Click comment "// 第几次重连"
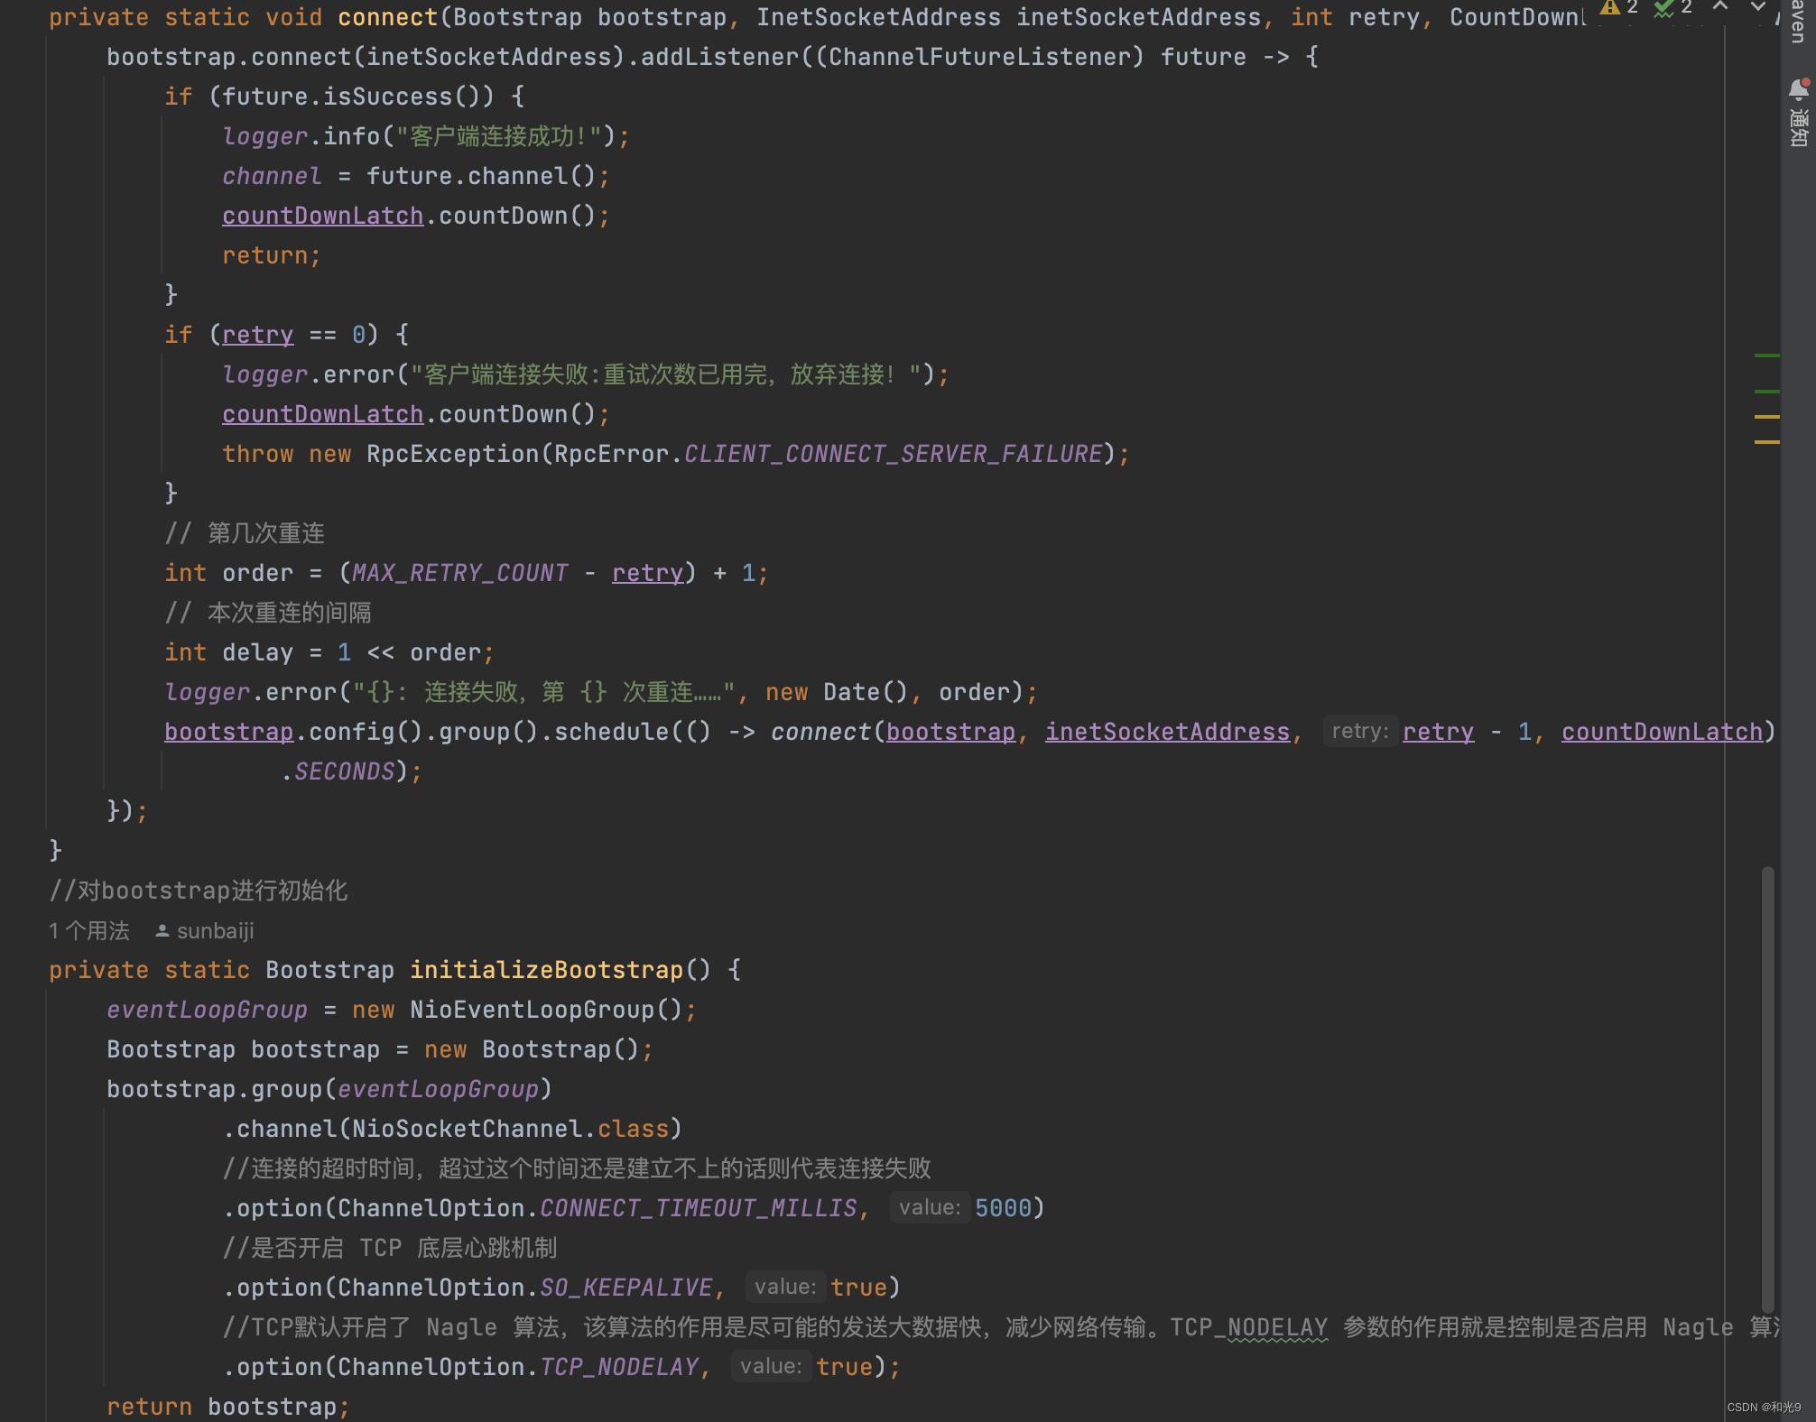This screenshot has height=1422, width=1816. pos(245,533)
